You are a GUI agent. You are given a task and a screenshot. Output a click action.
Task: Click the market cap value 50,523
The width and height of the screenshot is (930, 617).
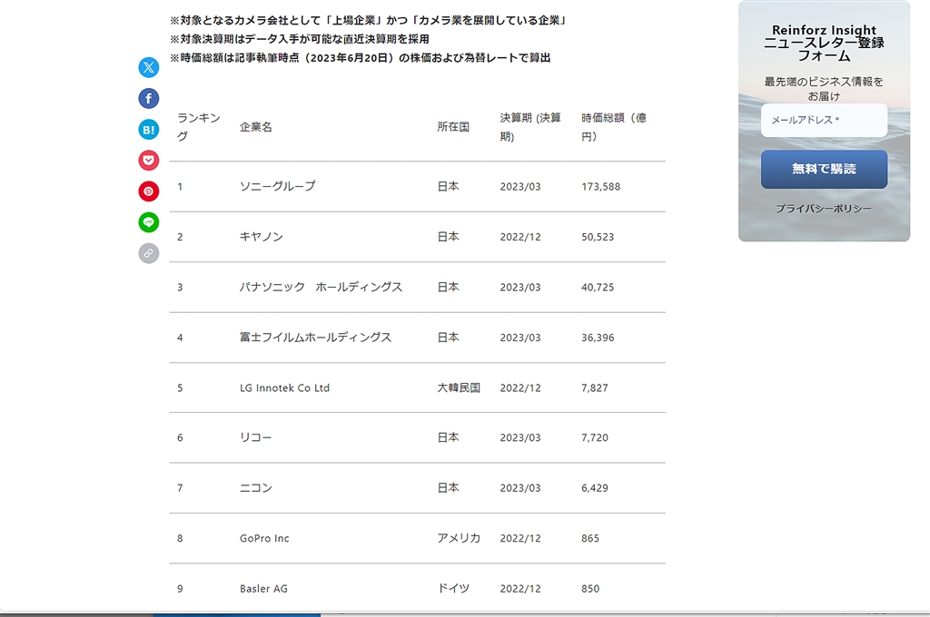click(598, 237)
